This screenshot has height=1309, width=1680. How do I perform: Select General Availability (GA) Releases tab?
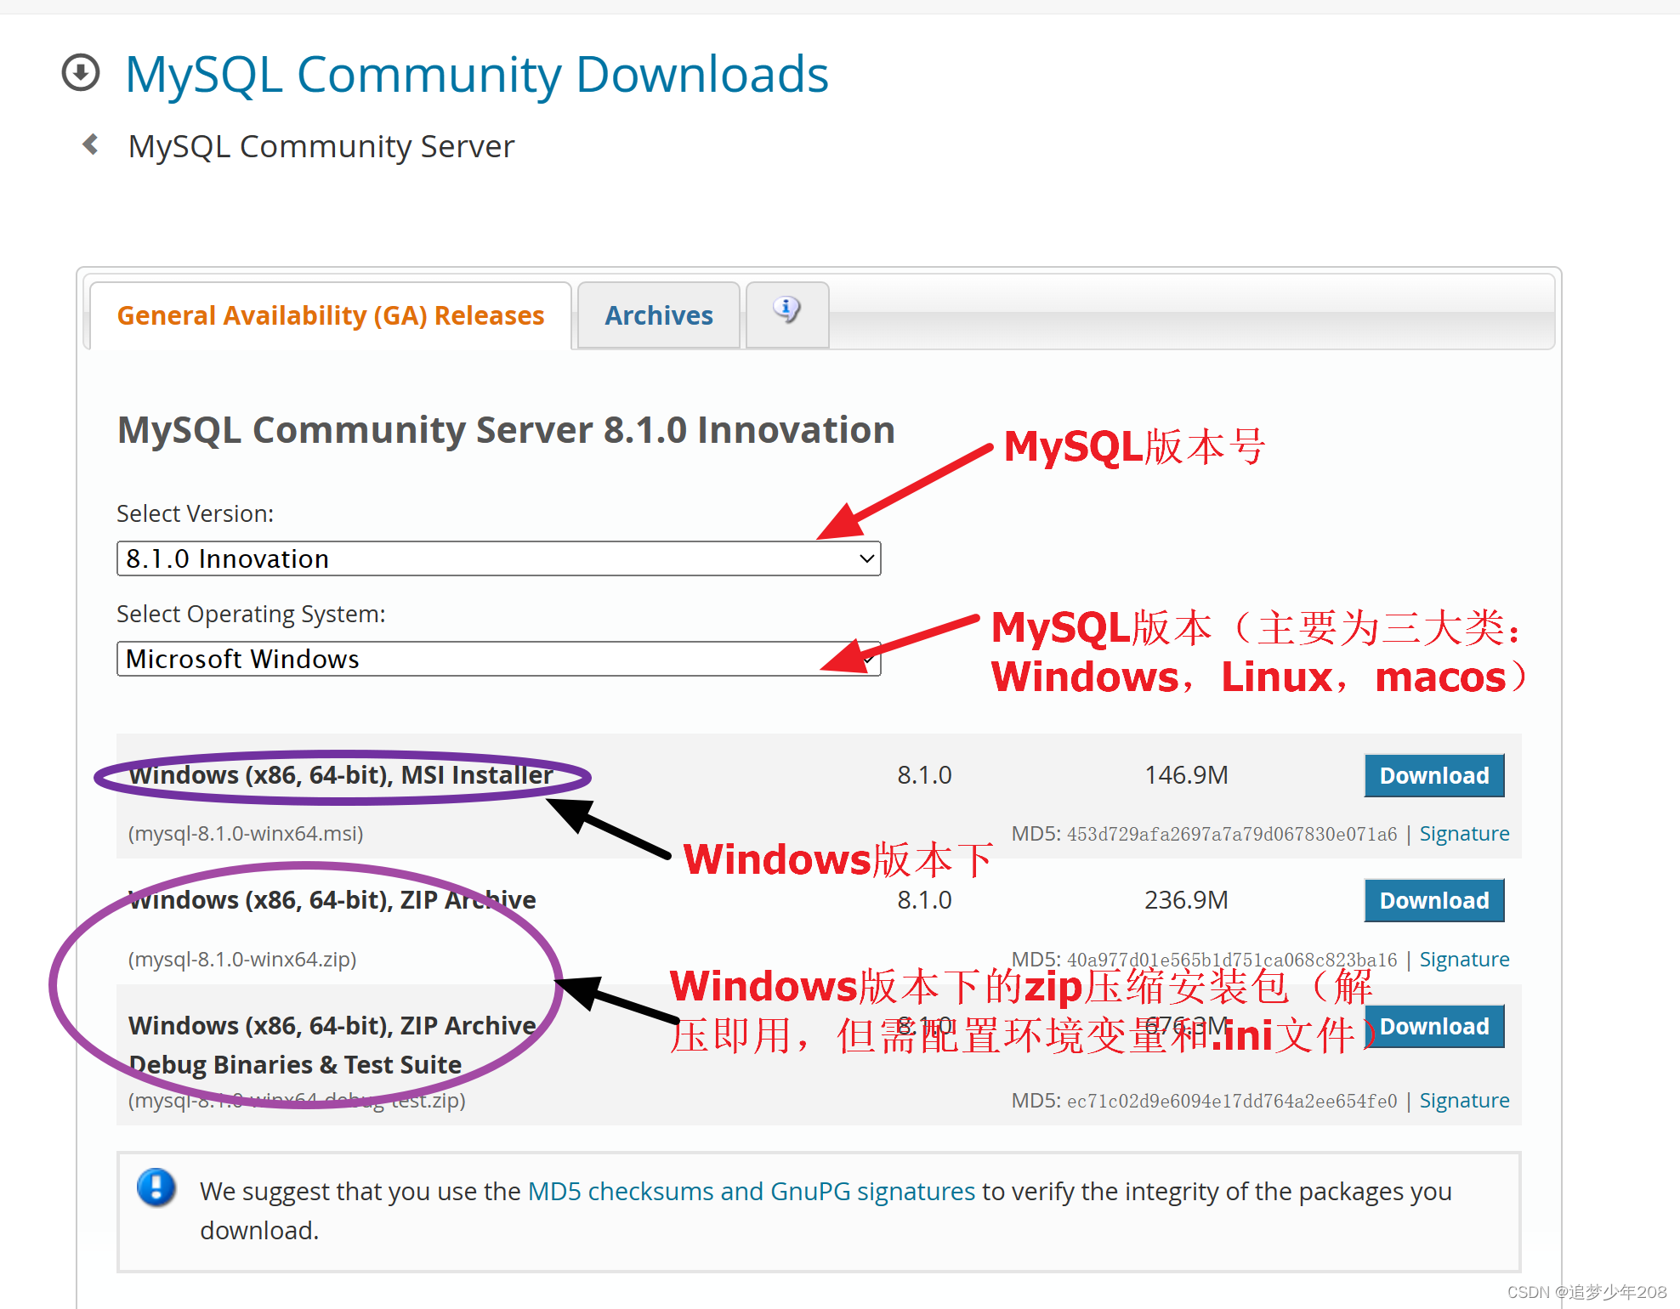[x=330, y=315]
